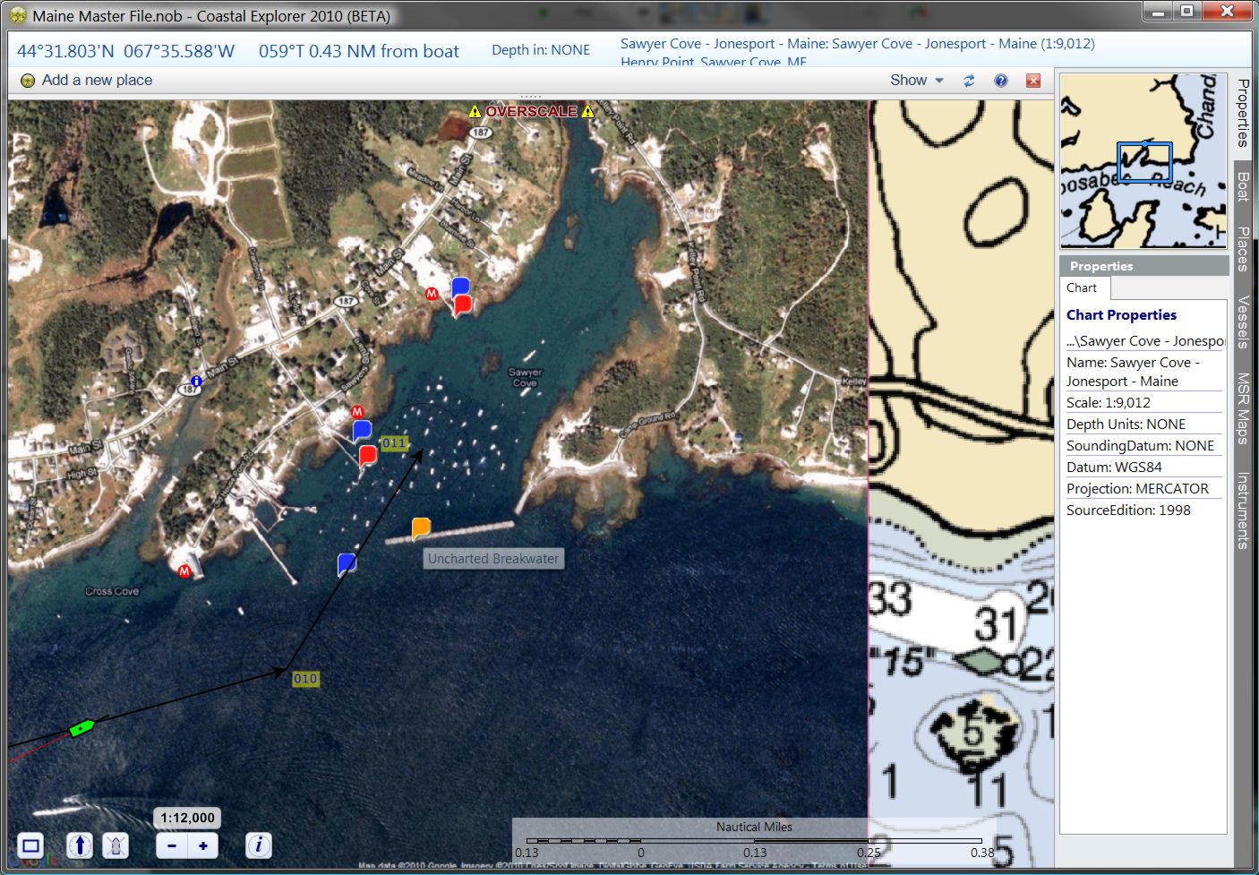Select waypoint 010 label on the route
The height and width of the screenshot is (875, 1259).
[x=305, y=679]
